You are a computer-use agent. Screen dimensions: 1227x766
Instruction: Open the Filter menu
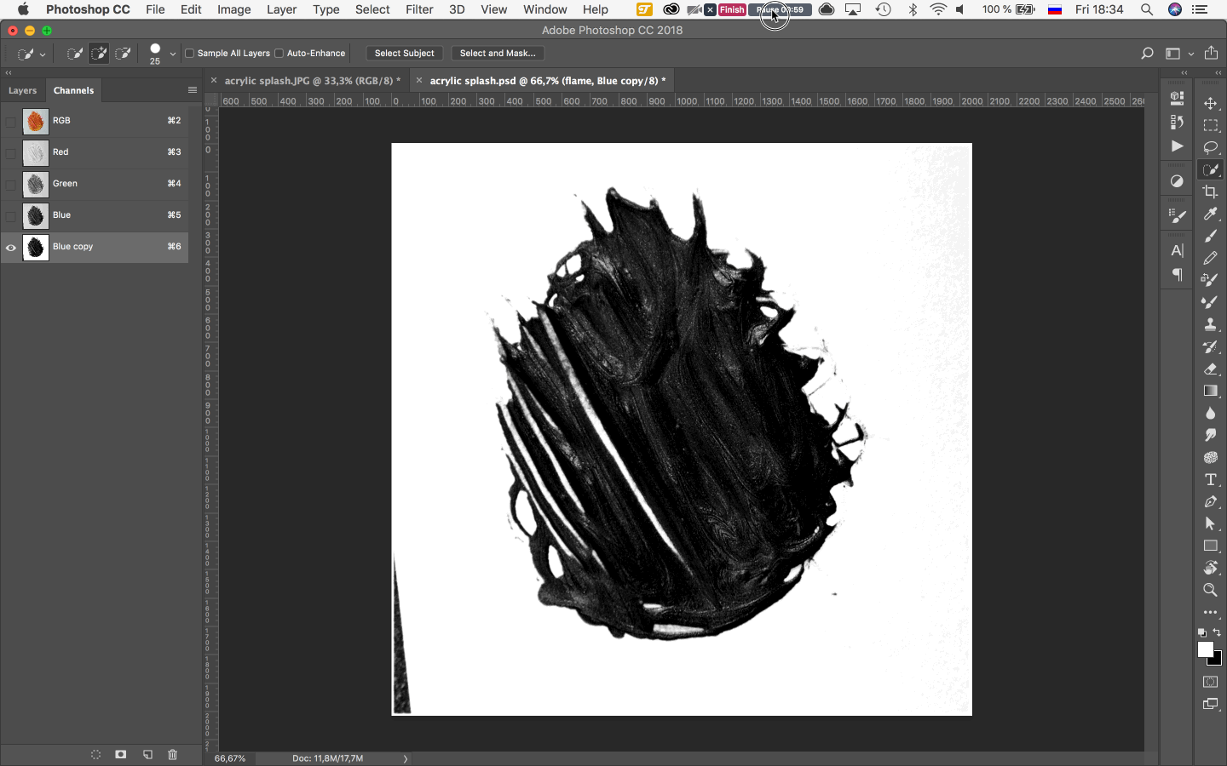(419, 9)
